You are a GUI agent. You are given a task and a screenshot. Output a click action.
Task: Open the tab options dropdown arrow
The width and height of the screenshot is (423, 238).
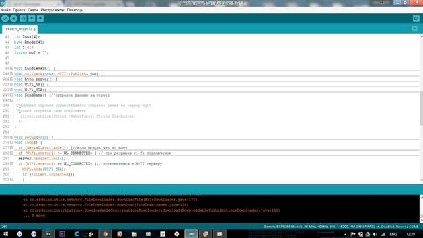coord(415,28)
